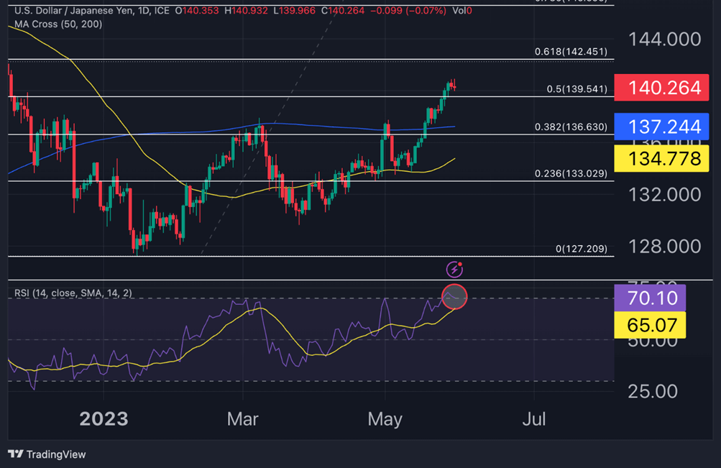Image resolution: width=721 pixels, height=468 pixels.
Task: Click the 0.382(136.630) Fibonacci label
Action: pyautogui.click(x=571, y=127)
